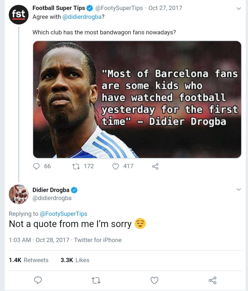This screenshot has height=291, width=248.
Task: Like Didier Drogba's reply tweet
Action: (154, 280)
